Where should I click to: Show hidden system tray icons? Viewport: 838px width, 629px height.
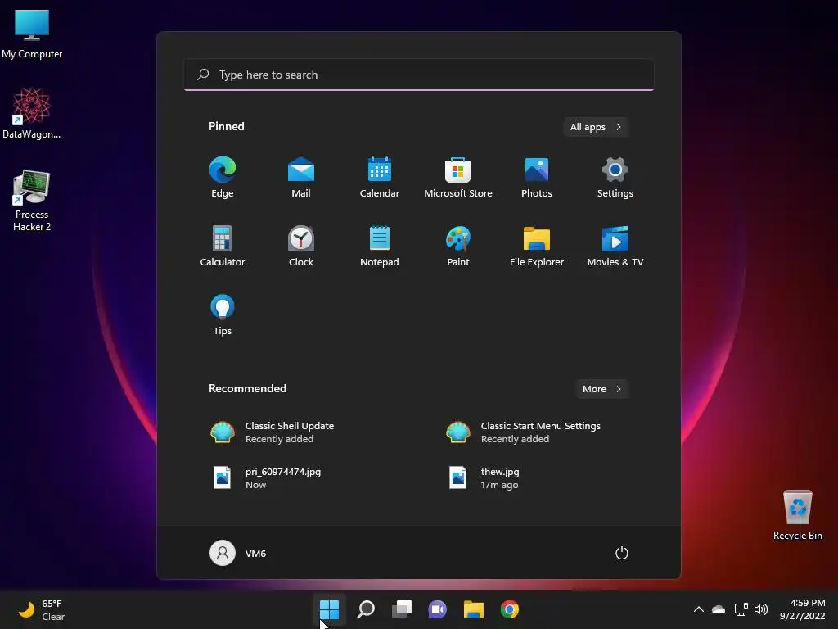tap(699, 609)
